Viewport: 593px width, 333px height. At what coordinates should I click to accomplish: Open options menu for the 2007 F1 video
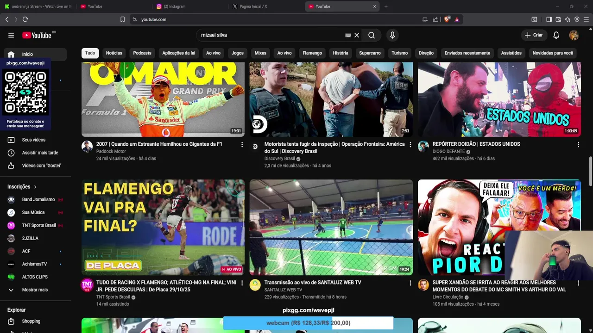[242, 145]
